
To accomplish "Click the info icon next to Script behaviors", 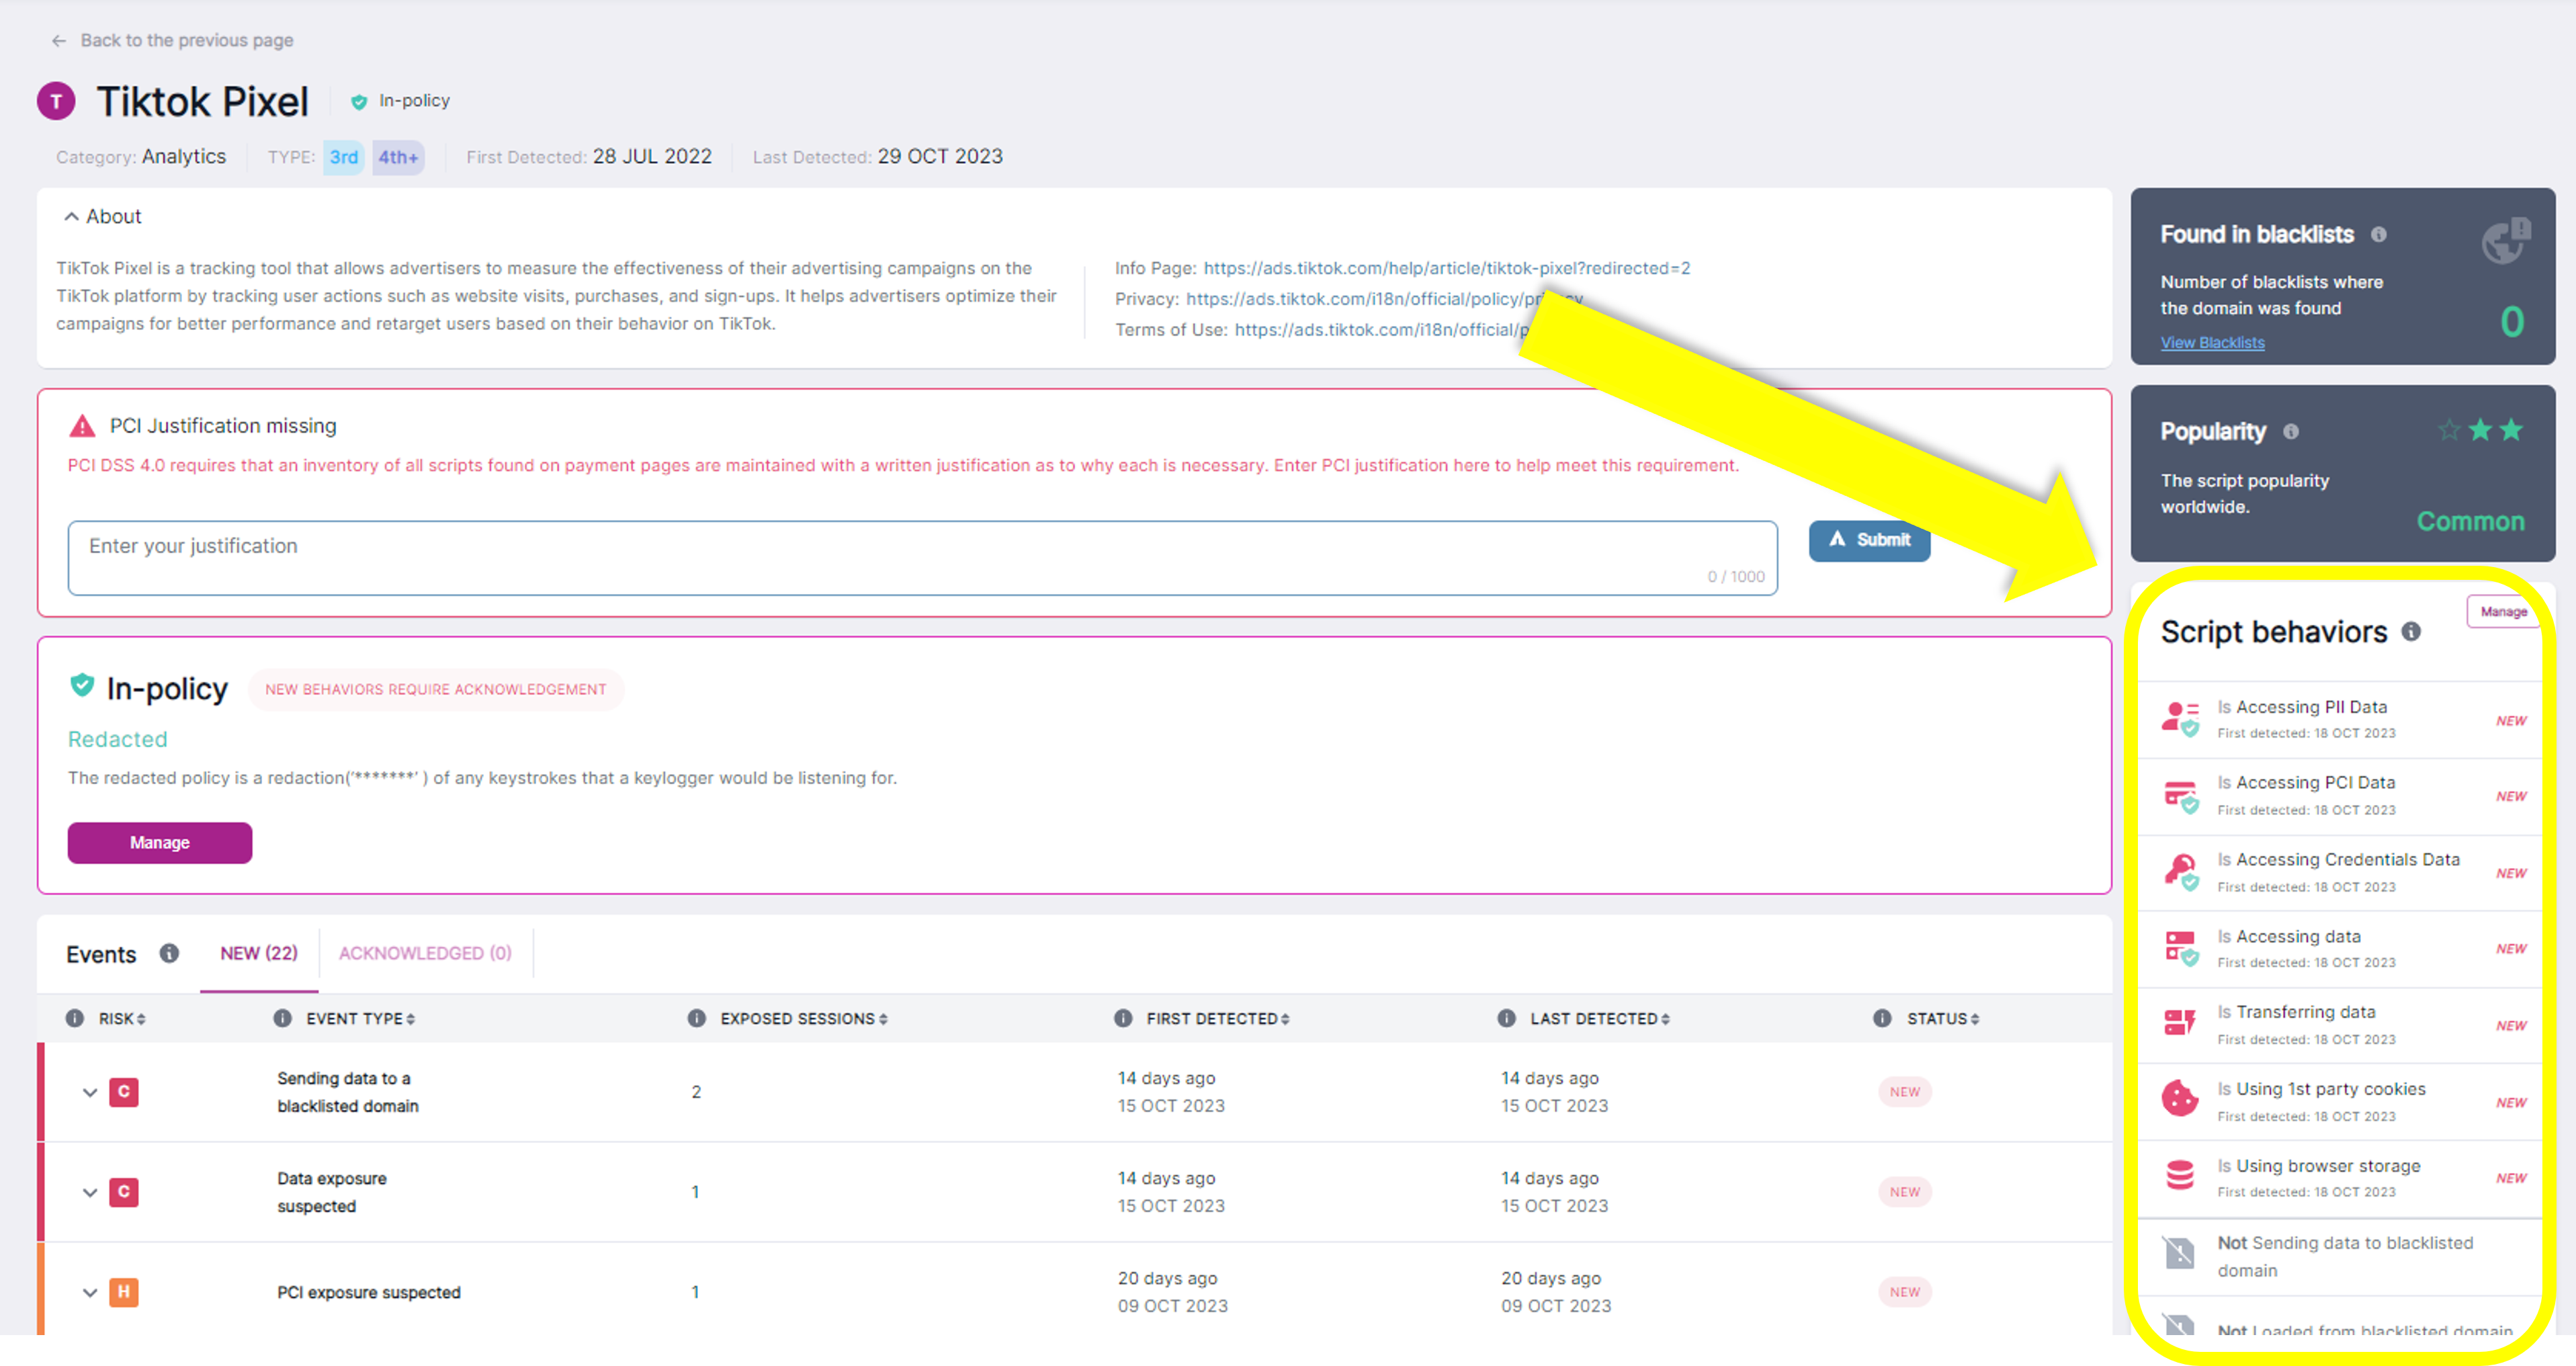I will [x=2412, y=632].
